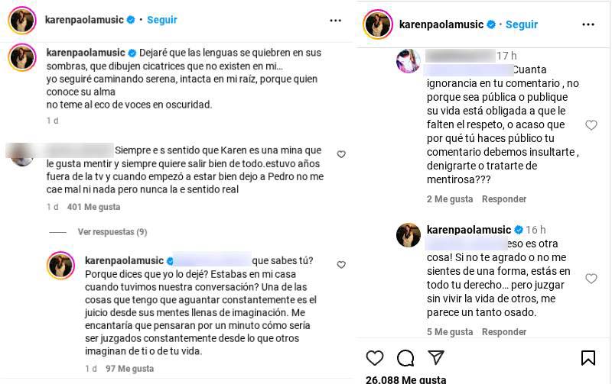Open karenpaolamusic profile picture in left header
Viewport: 612px width, 384px height.
point(22,20)
